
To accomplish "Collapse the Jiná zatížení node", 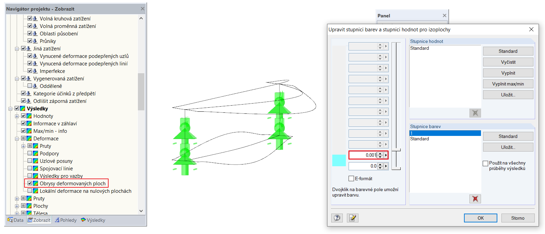I will 17,49.
